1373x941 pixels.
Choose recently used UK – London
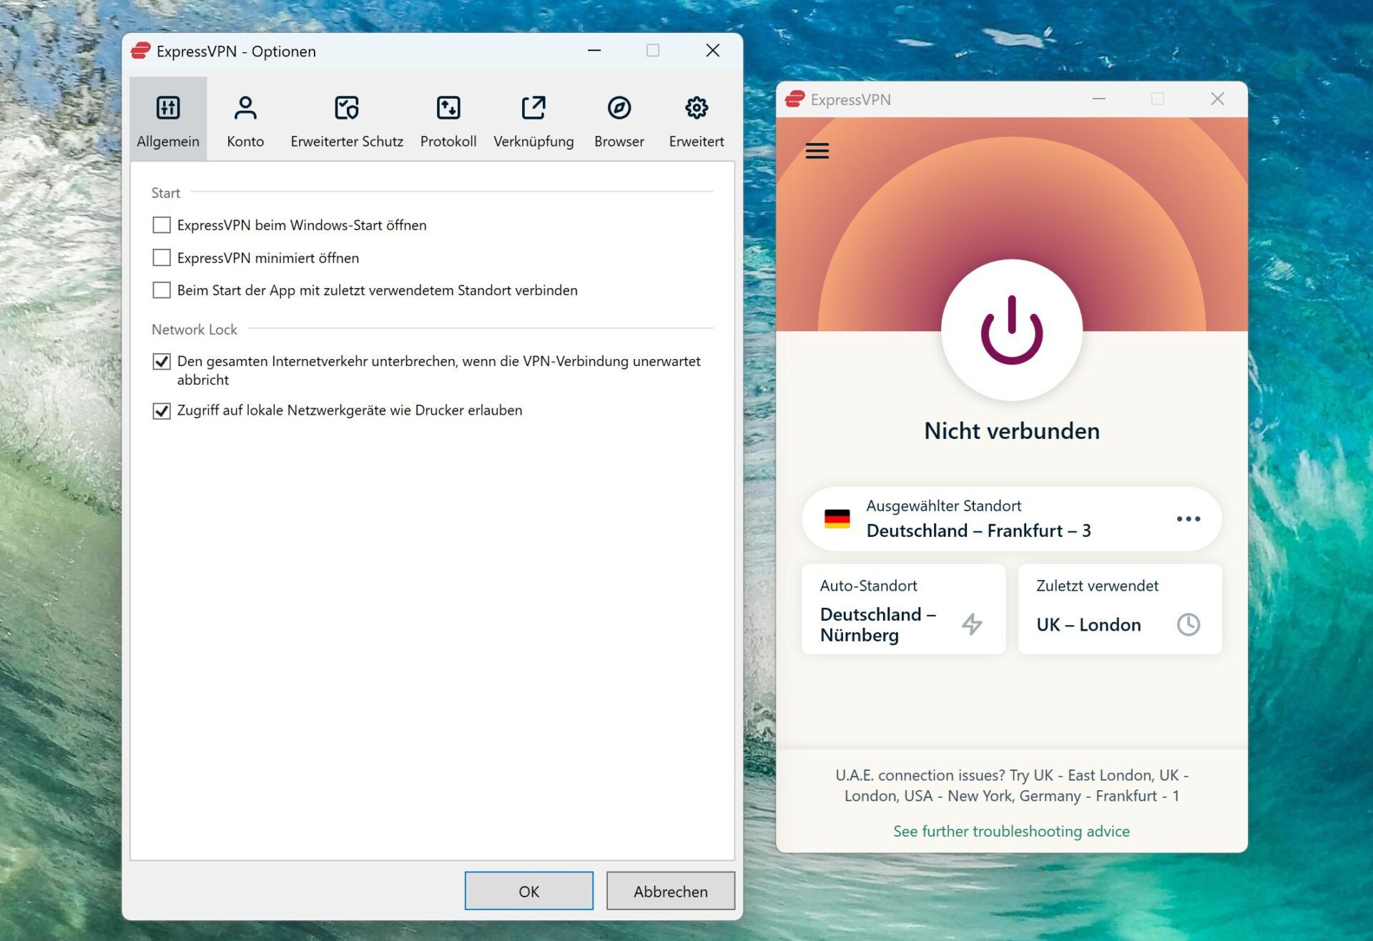(1120, 609)
